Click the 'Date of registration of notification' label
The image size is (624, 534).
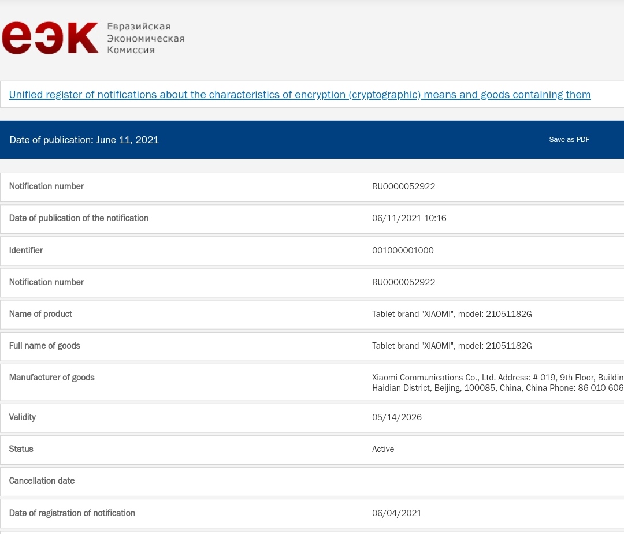(x=72, y=513)
